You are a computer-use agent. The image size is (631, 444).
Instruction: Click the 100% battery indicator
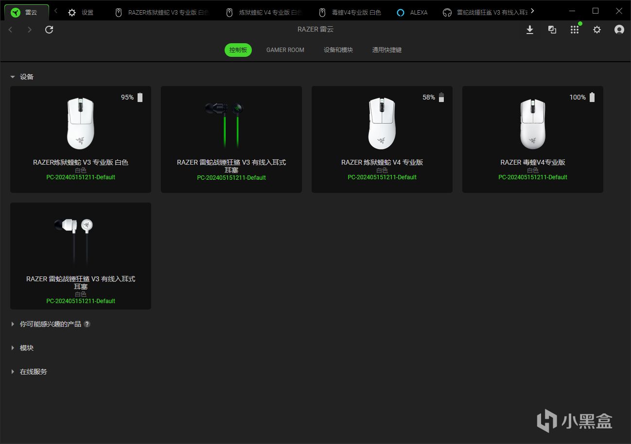click(x=582, y=97)
